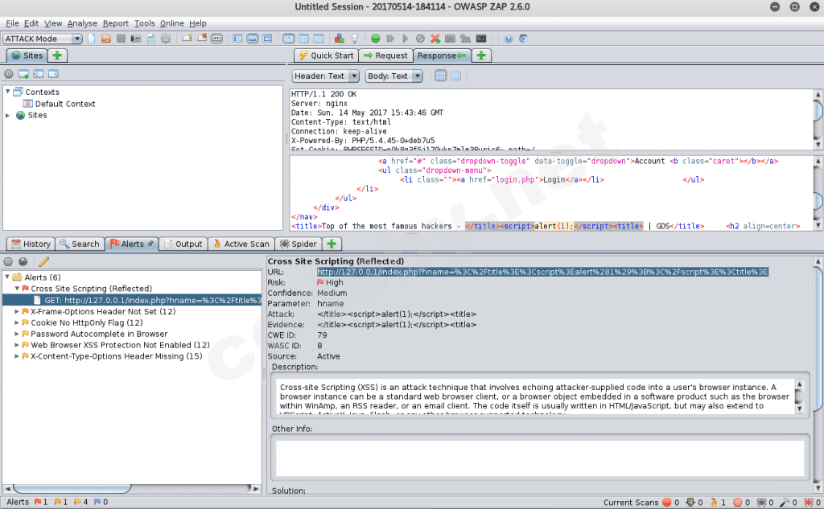Open the Analyse menu
This screenshot has height=509, width=824.
[81, 23]
